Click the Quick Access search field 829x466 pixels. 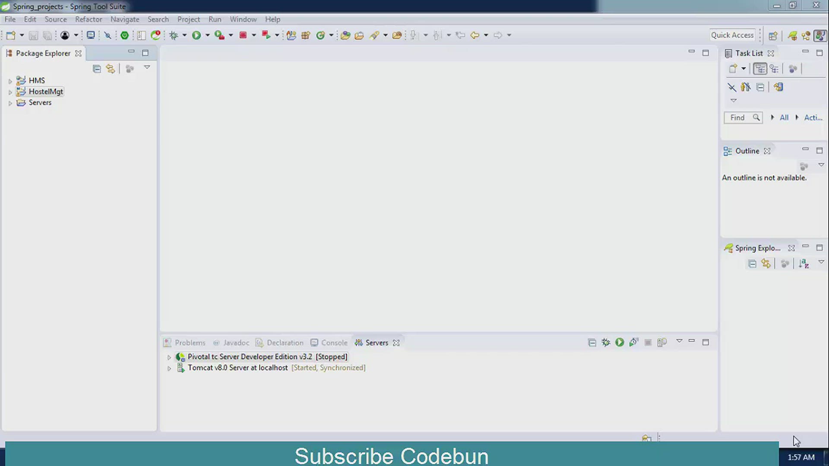pos(732,35)
